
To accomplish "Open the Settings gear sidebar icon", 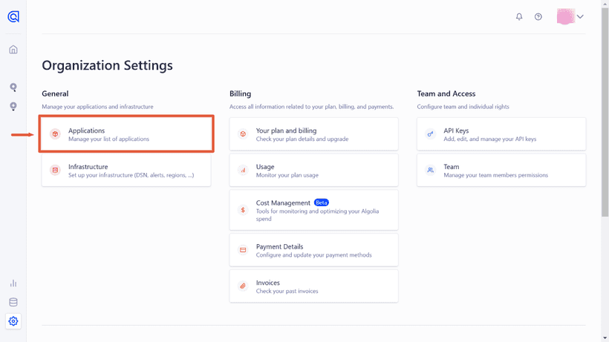I will 13,321.
